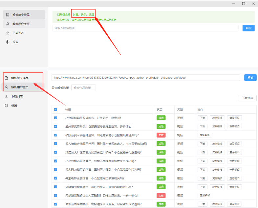Uncheck the row 小仓鼠和弈星双排峡谷

coord(55,118)
